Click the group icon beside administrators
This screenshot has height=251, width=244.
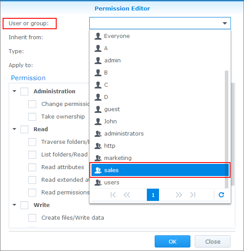coord(98,134)
